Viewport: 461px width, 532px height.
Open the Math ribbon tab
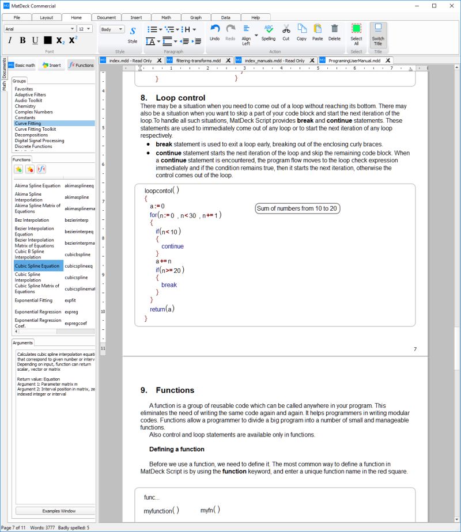click(166, 17)
